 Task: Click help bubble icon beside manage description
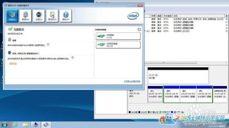point(48,44)
